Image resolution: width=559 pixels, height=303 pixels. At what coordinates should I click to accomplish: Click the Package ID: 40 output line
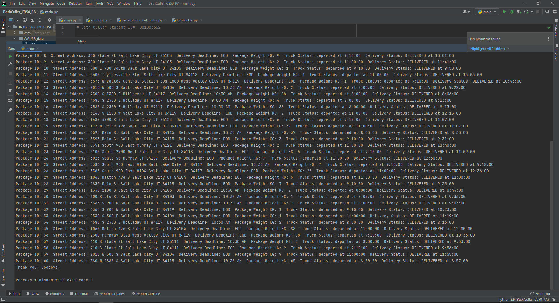[242, 261]
